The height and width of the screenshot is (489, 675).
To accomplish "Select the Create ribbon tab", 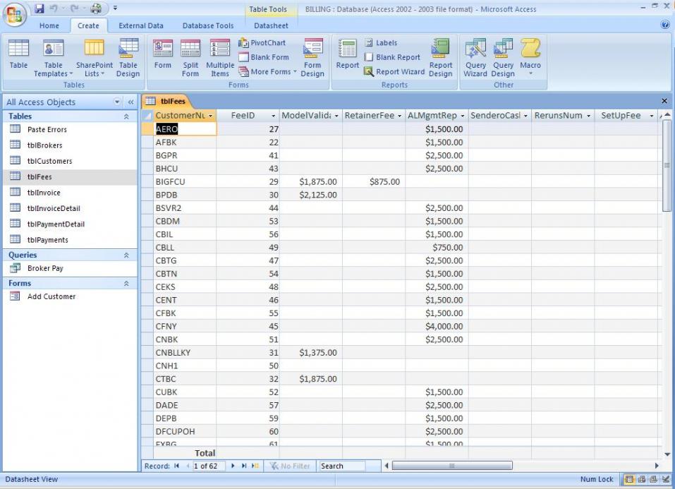I will click(88, 25).
